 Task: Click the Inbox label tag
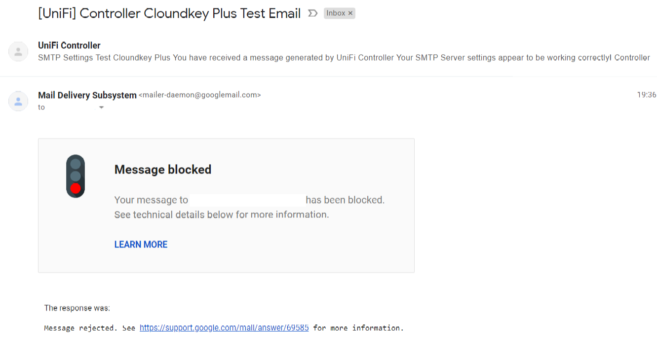pos(336,13)
